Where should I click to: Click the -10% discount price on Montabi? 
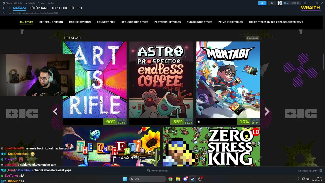[x=248, y=121]
